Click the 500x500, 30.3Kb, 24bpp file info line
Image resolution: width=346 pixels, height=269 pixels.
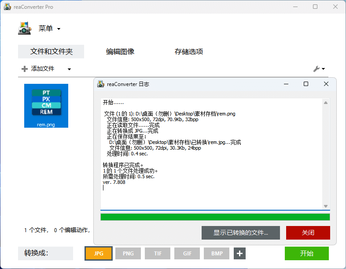pos(155,148)
